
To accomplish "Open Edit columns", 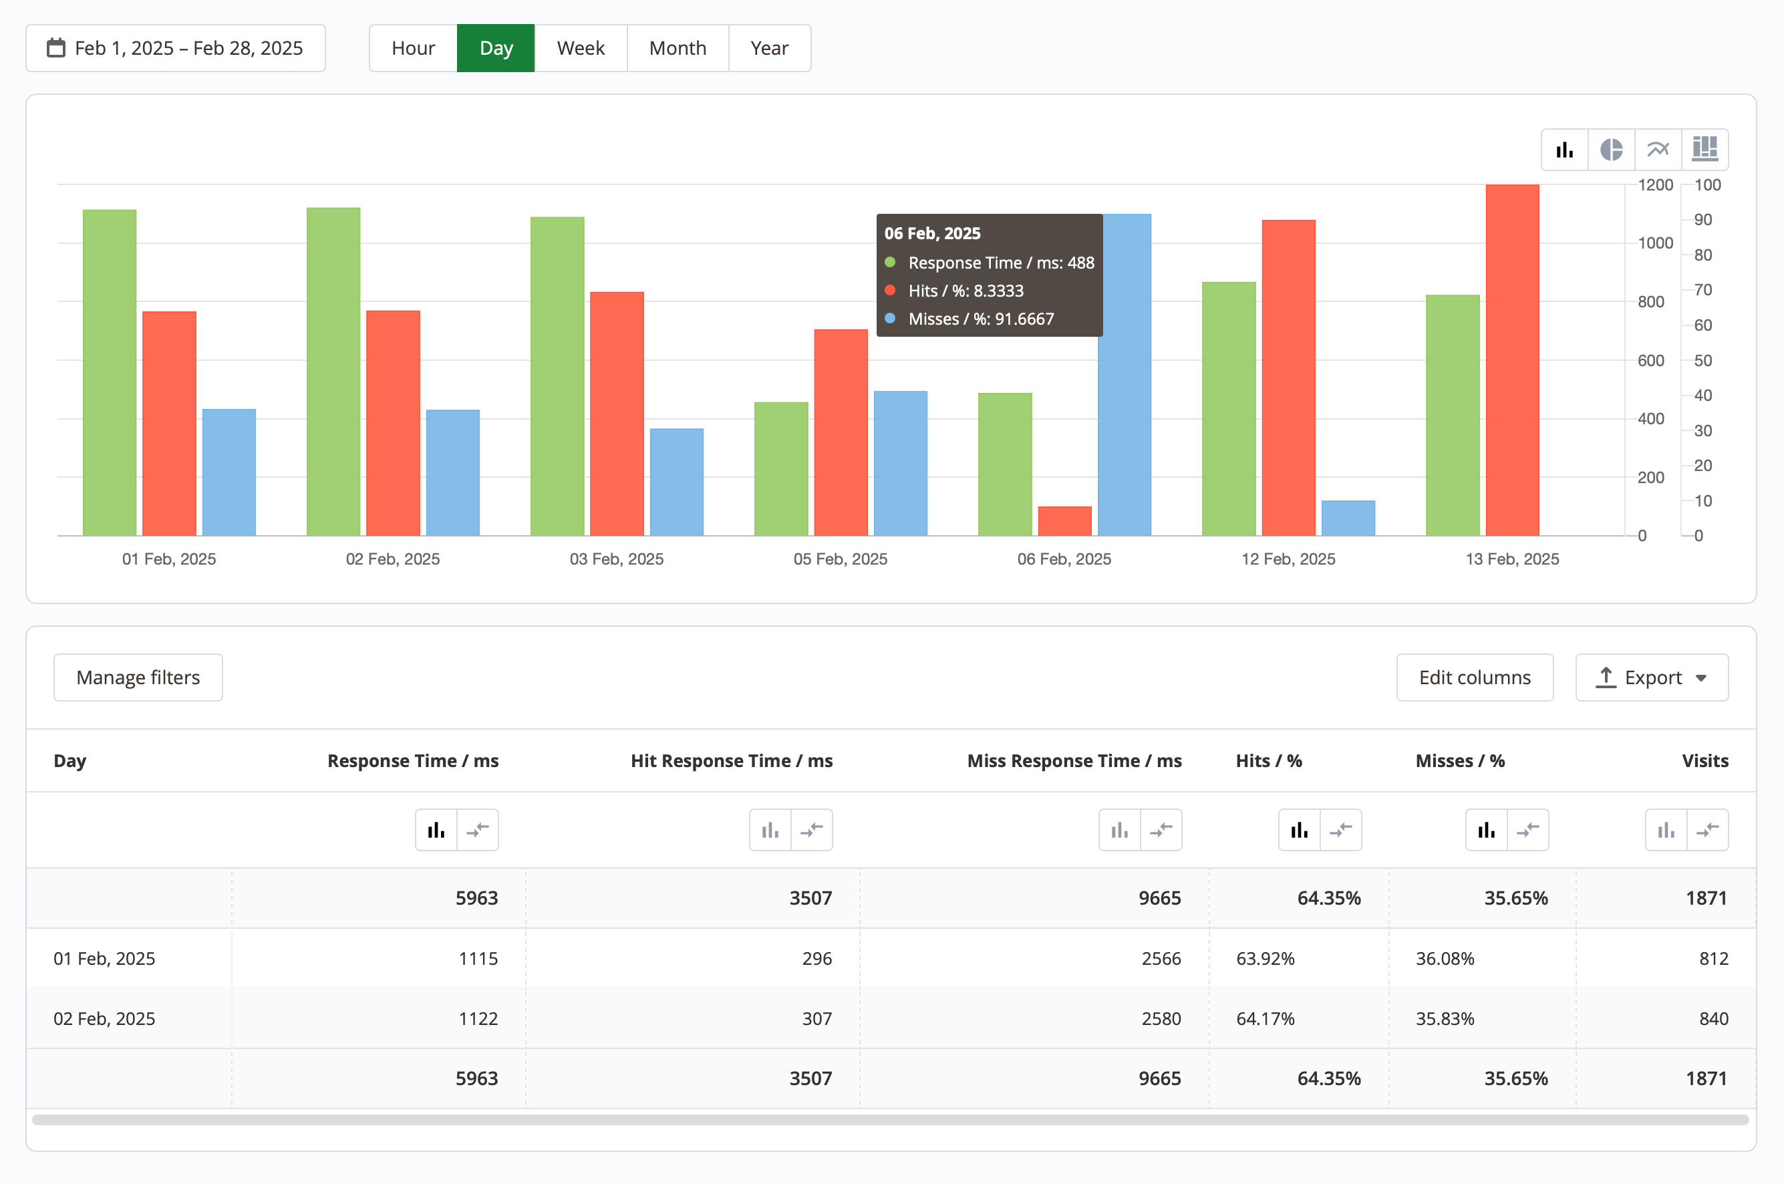I will (x=1475, y=678).
